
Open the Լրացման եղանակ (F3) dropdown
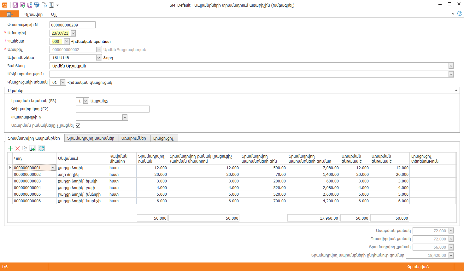pos(86,101)
